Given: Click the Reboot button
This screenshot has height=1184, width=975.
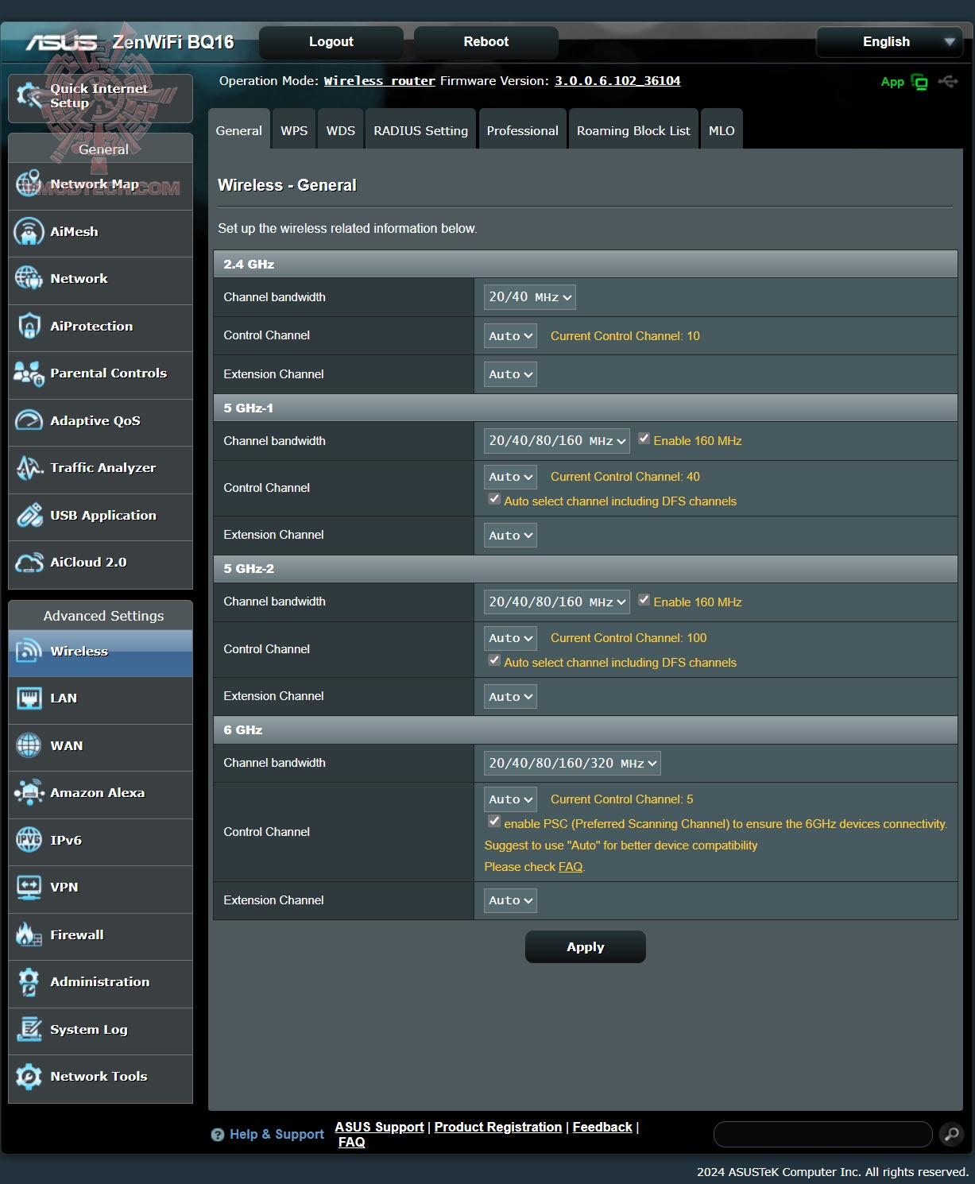Looking at the screenshot, I should (486, 42).
